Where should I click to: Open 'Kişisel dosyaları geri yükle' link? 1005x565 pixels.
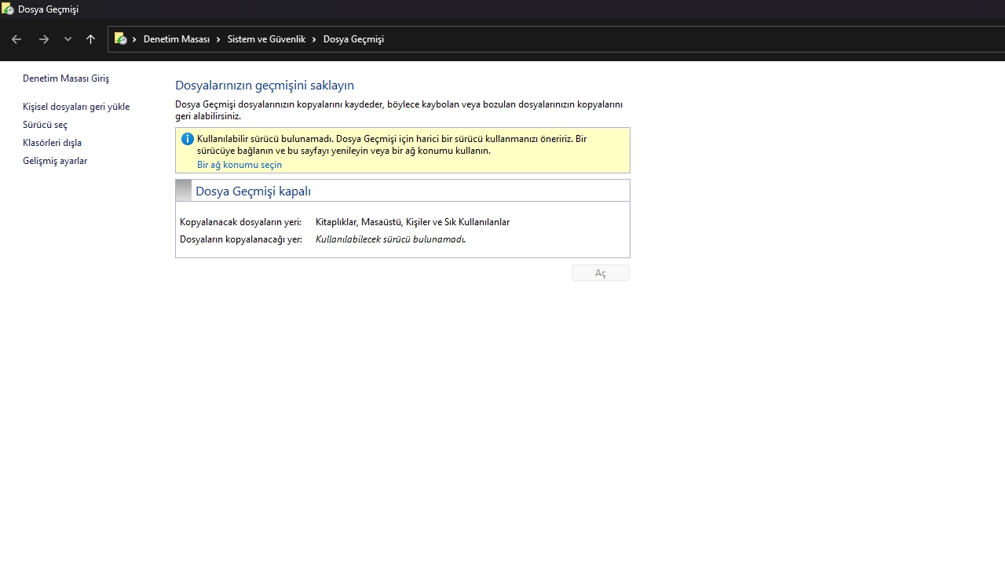(x=76, y=107)
